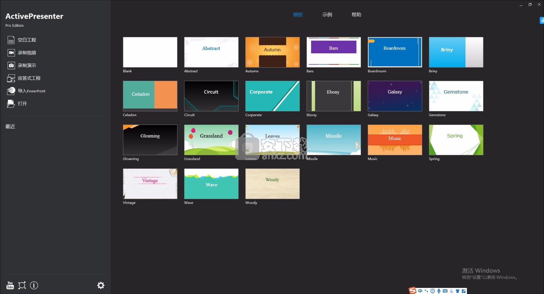Open settings gear icon in sidebar
Viewport: 544px width, 294px height.
tap(101, 285)
